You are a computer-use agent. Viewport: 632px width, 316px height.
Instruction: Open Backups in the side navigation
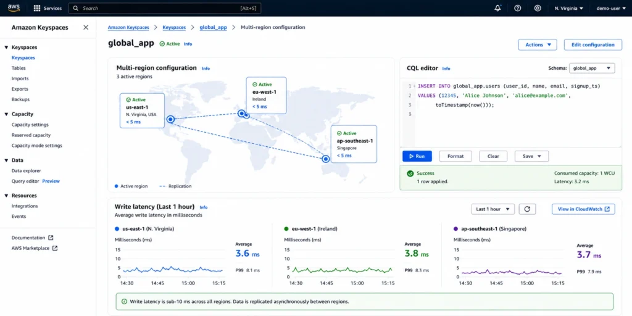point(20,99)
